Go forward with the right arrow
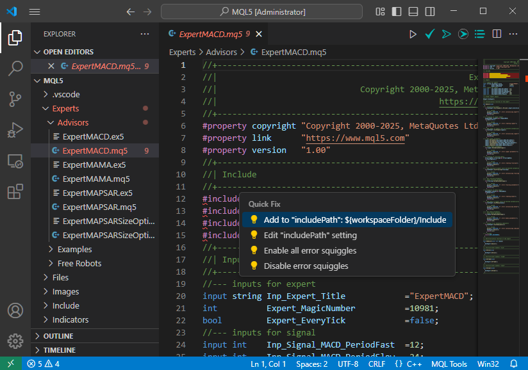 point(147,12)
